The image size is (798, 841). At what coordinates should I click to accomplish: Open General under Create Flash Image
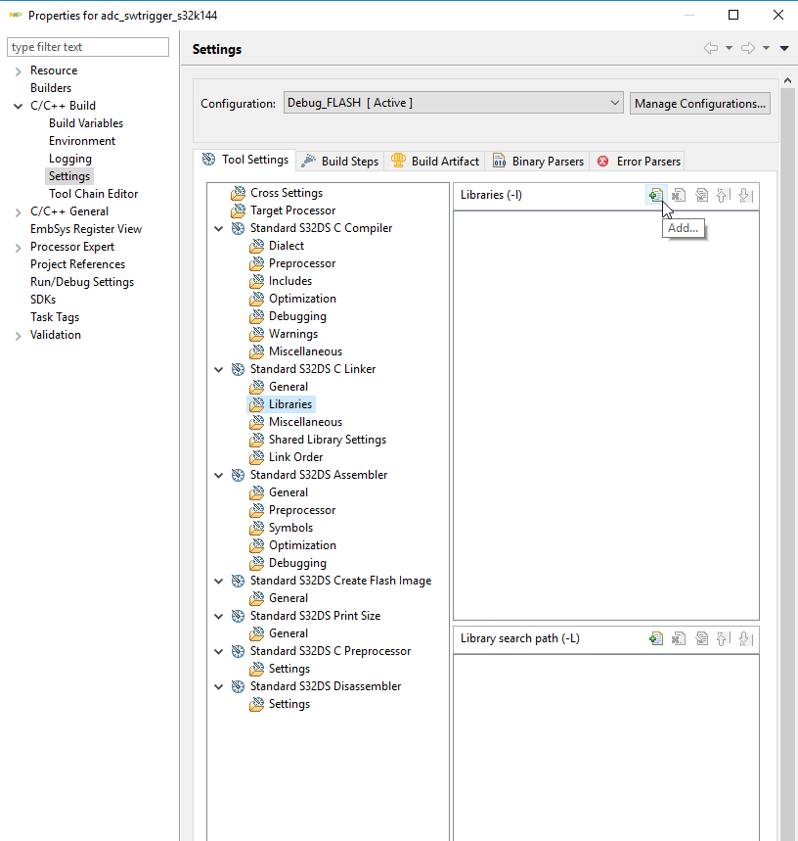288,598
